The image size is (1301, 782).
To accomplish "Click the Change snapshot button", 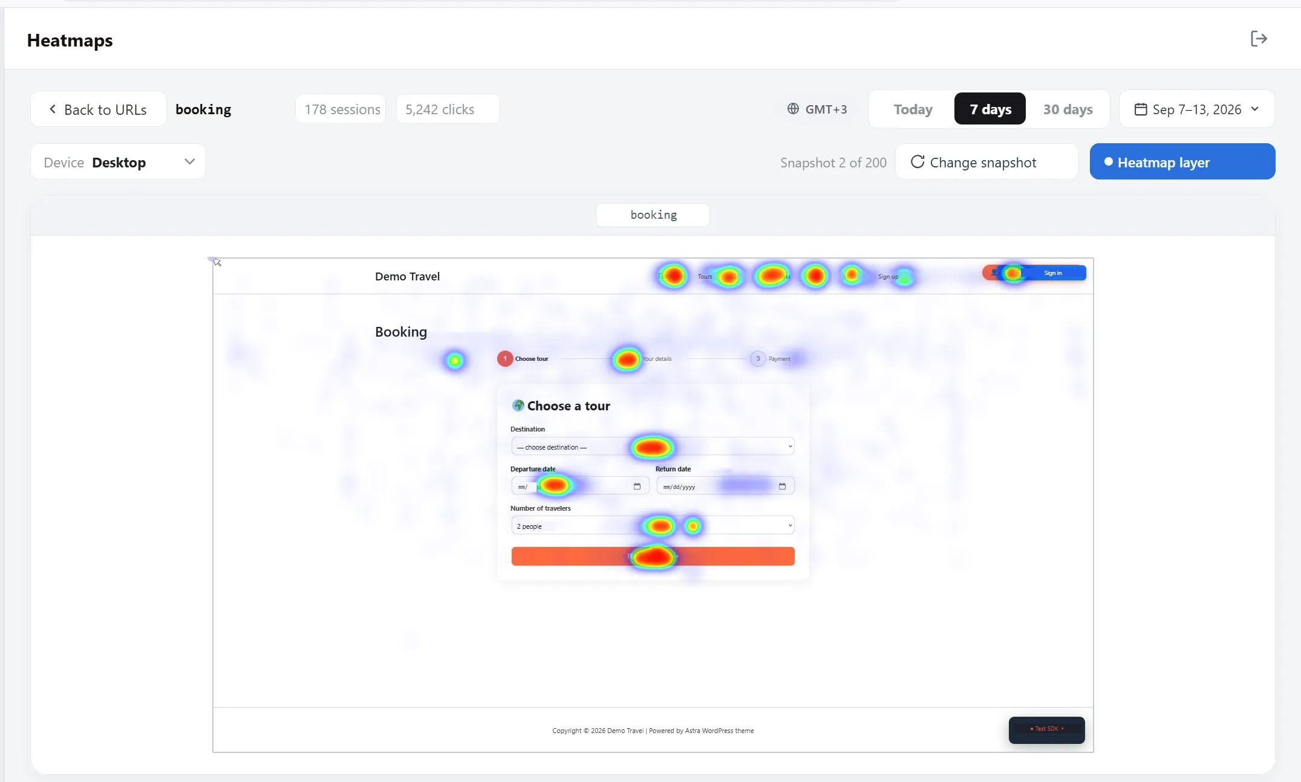I will (986, 162).
